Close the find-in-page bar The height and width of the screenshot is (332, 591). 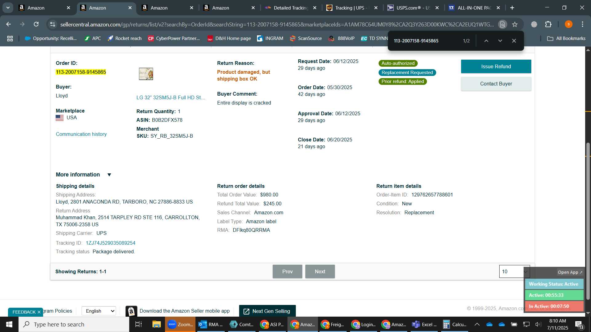(x=514, y=41)
